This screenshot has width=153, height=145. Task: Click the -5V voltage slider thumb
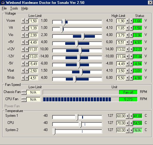pos(78,65)
